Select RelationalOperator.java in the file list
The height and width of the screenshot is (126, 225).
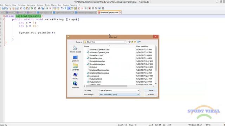[99, 73]
